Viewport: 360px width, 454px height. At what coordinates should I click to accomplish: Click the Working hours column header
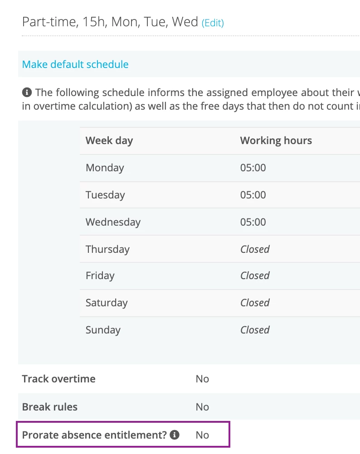276,141
